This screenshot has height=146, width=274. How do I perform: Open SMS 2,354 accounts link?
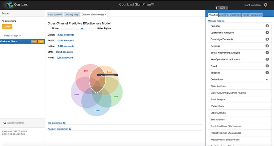point(64,52)
